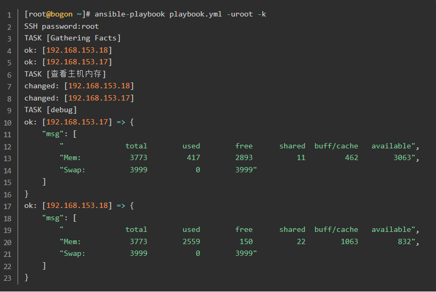Viewport: 436px width, 292px height.
Task: Click the "TASK [debug]" line
Action: [x=51, y=110]
